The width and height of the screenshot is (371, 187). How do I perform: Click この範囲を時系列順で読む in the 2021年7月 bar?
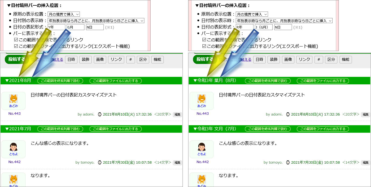click(60, 129)
